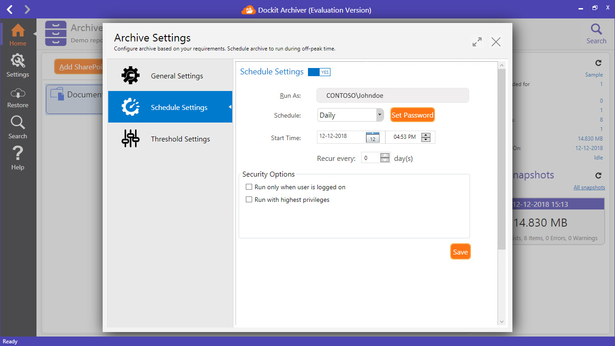Toggle the Schedule Settings switch

coord(319,72)
